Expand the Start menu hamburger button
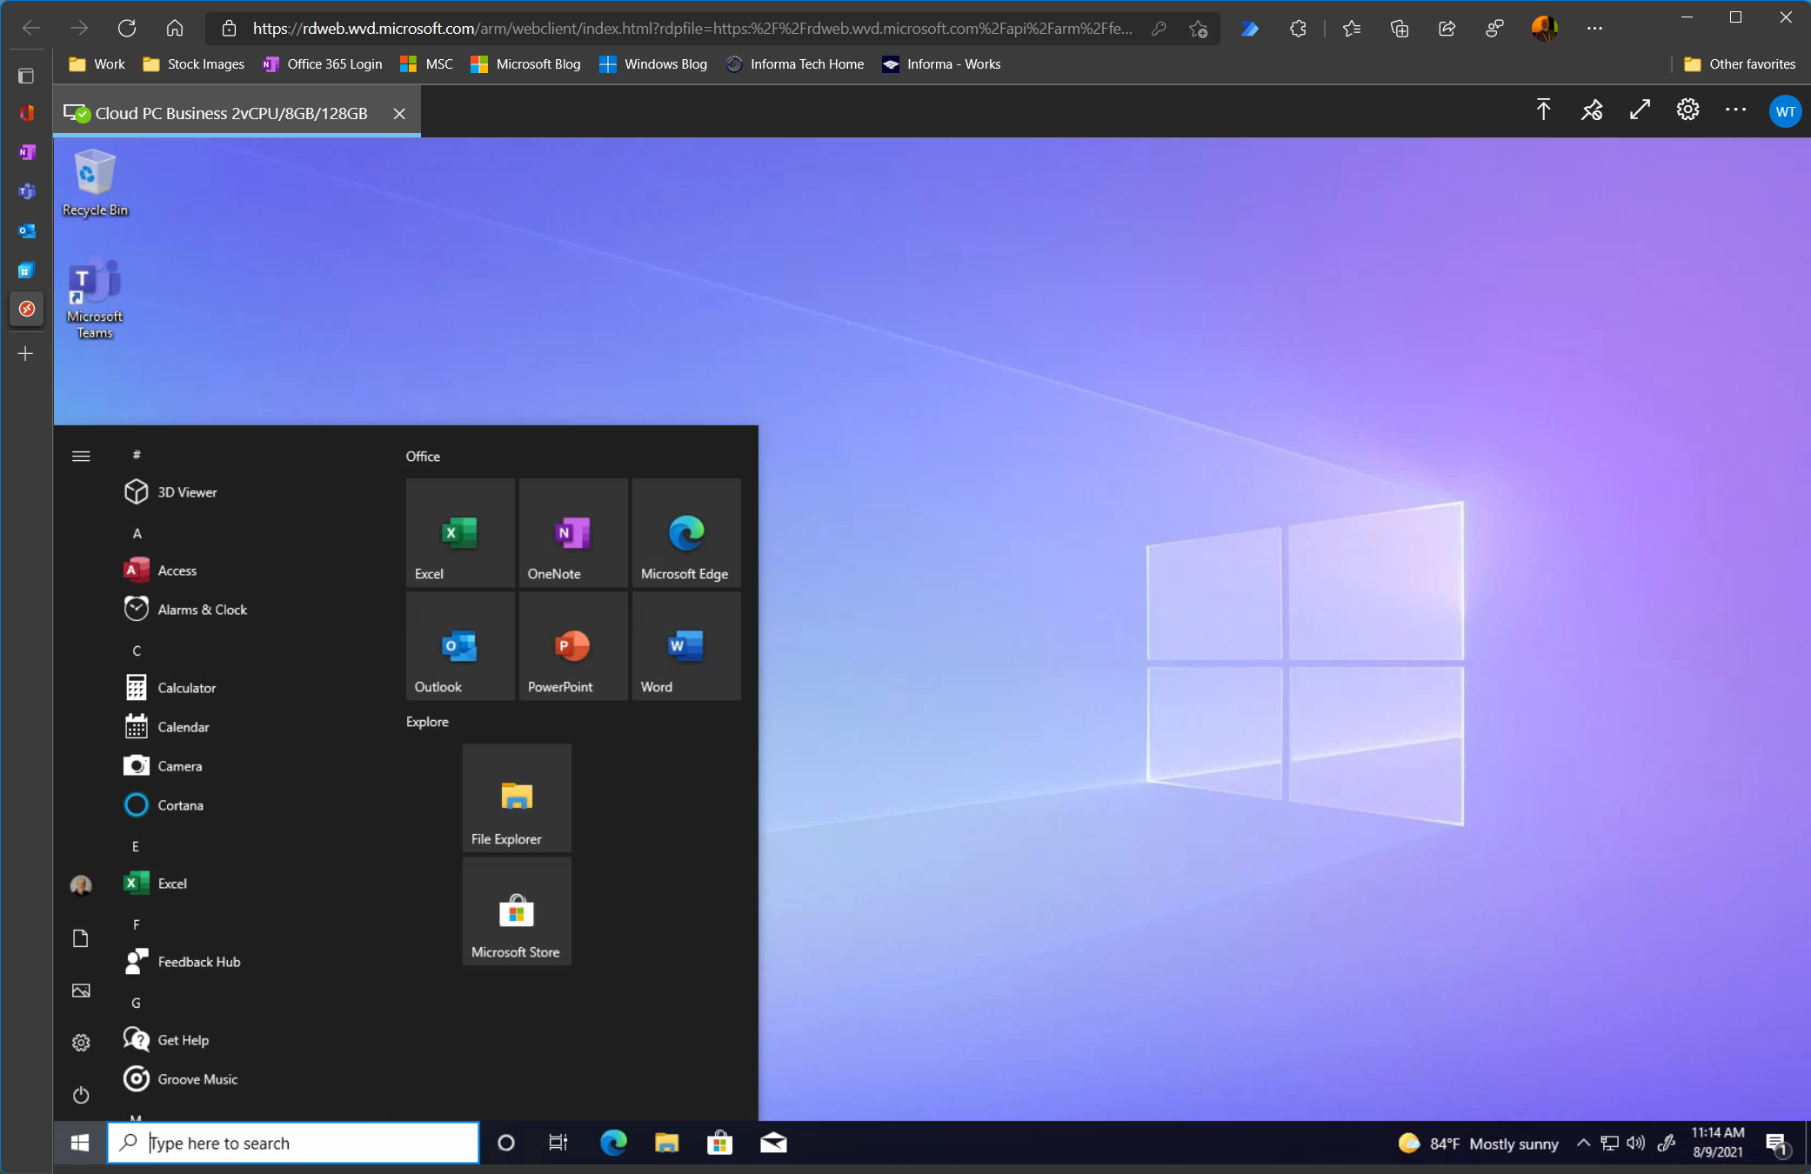The width and height of the screenshot is (1811, 1174). click(x=81, y=457)
